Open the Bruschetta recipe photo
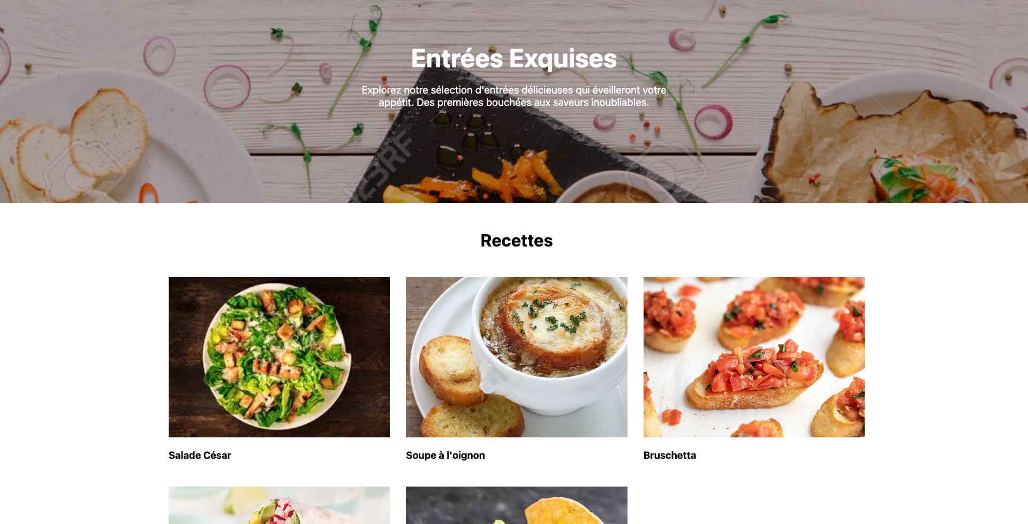 point(754,357)
